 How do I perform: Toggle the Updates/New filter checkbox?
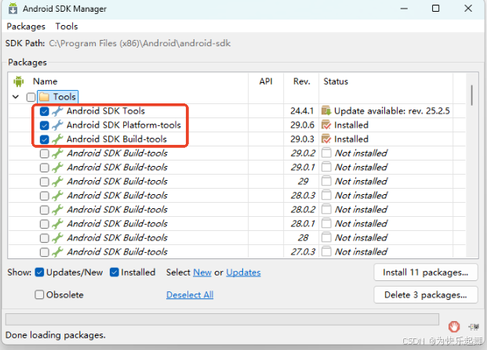click(39, 272)
